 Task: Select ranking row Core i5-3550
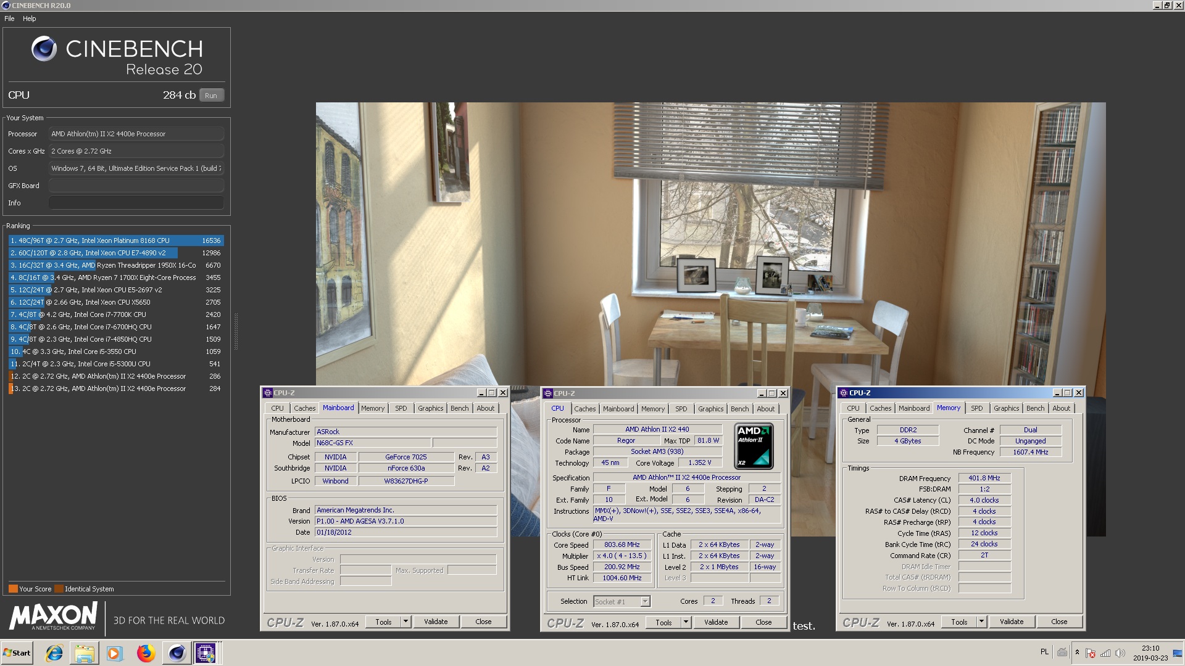pyautogui.click(x=115, y=351)
